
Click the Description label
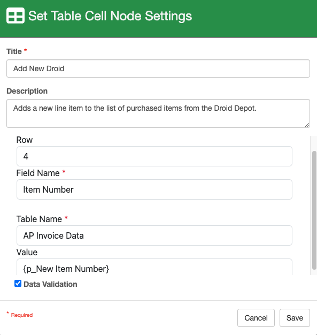click(27, 91)
